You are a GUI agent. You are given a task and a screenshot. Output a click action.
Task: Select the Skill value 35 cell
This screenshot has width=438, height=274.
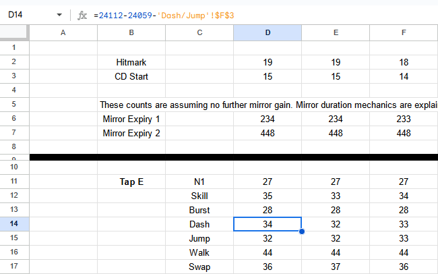coord(268,196)
